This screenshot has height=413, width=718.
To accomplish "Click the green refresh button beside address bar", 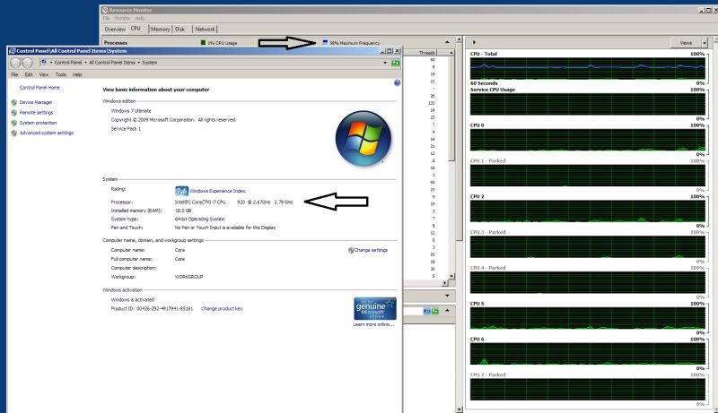I will 395,63.
